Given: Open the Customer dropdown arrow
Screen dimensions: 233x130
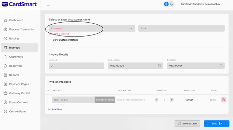Looking at the screenshot, I should point(131,29).
